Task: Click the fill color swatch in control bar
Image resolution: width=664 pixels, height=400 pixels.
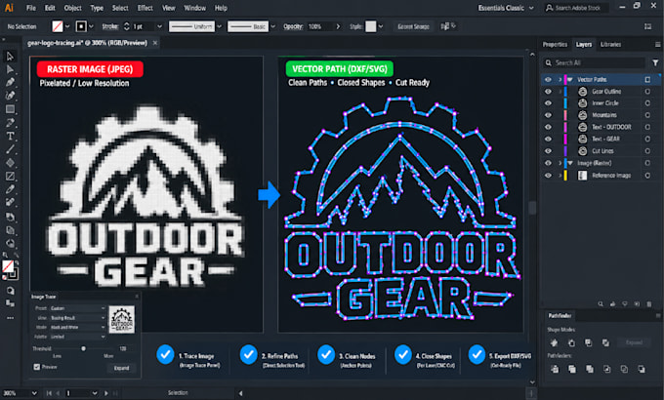Action: click(x=58, y=26)
